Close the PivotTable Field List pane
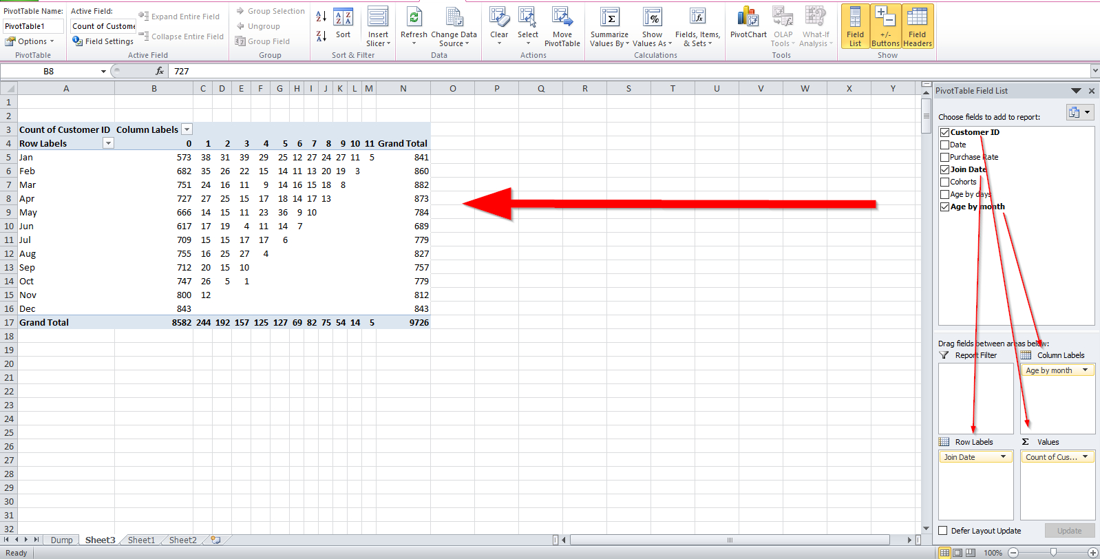Screen dimensions: 1100x559 (x=1092, y=91)
